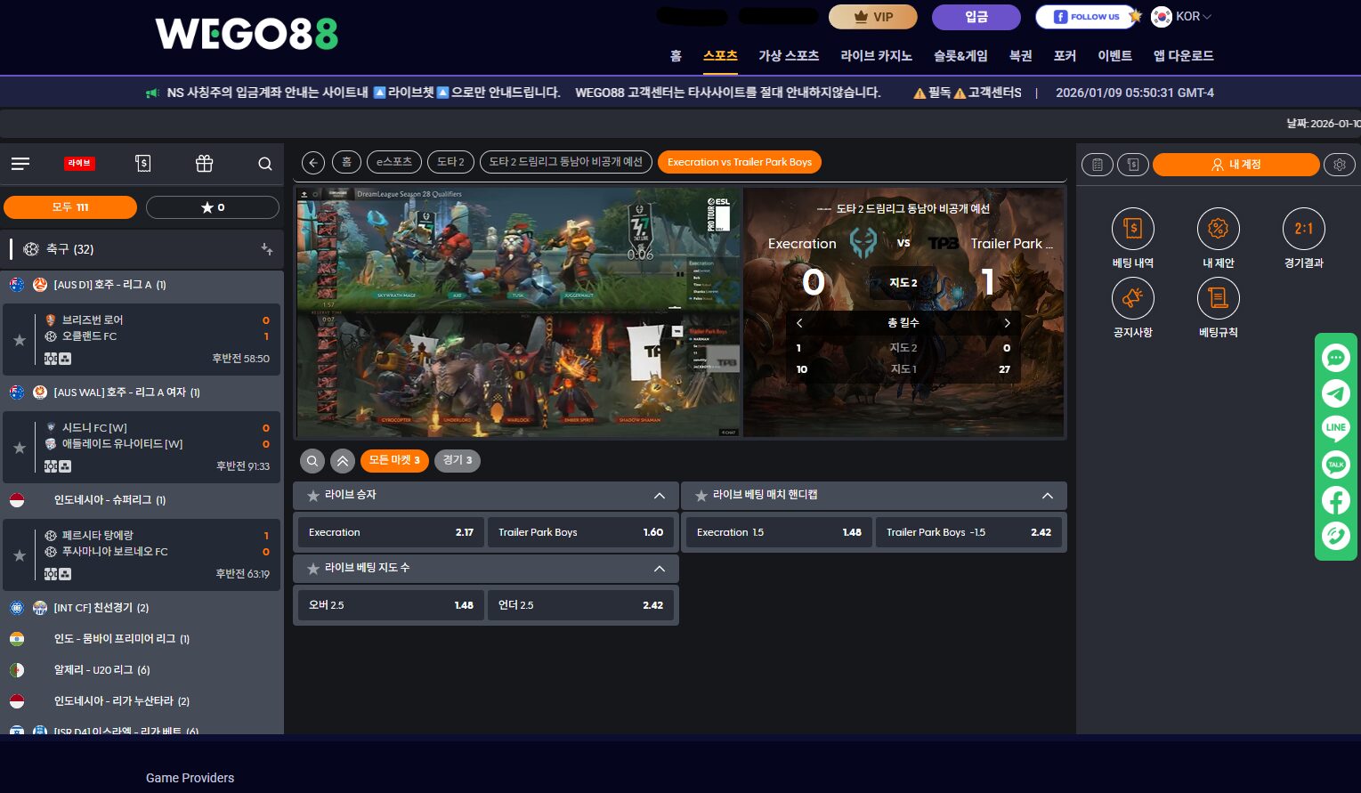The width and height of the screenshot is (1361, 793).
Task: Switch to the 스포츠 navigation tab
Action: click(720, 55)
